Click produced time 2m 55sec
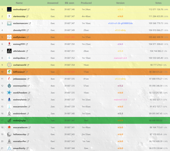This screenshot has height=151, width=170. pos(86,135)
